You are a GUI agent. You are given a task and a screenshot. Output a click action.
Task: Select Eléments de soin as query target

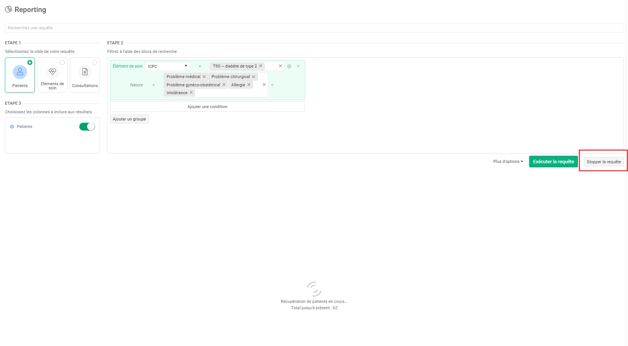pyautogui.click(x=52, y=75)
